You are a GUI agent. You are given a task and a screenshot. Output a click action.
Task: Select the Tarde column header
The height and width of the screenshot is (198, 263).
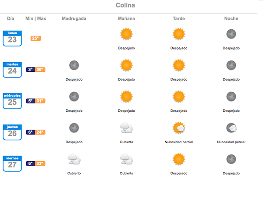point(179,18)
